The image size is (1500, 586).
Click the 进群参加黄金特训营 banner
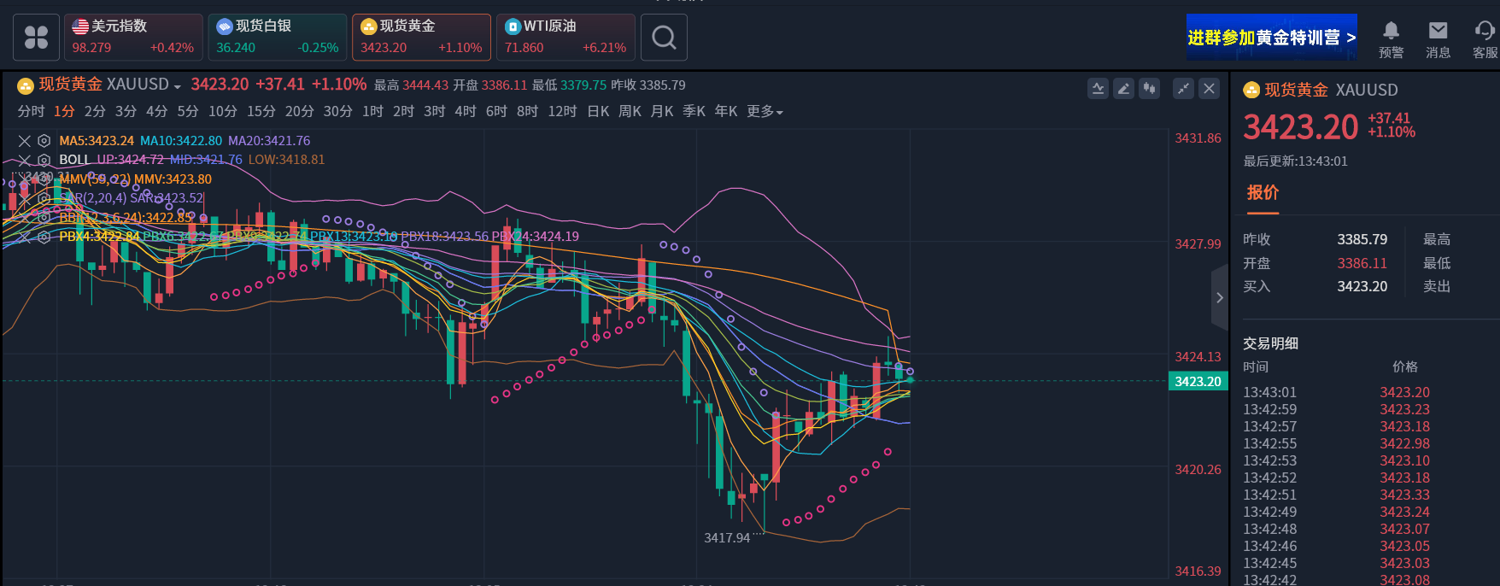tap(1271, 38)
